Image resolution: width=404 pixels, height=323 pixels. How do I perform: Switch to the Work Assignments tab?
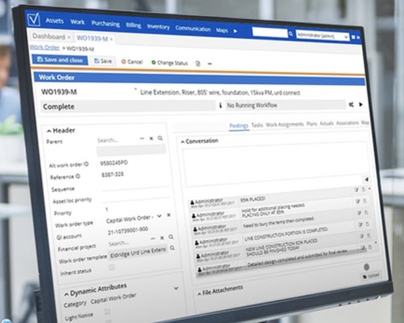coord(285,125)
